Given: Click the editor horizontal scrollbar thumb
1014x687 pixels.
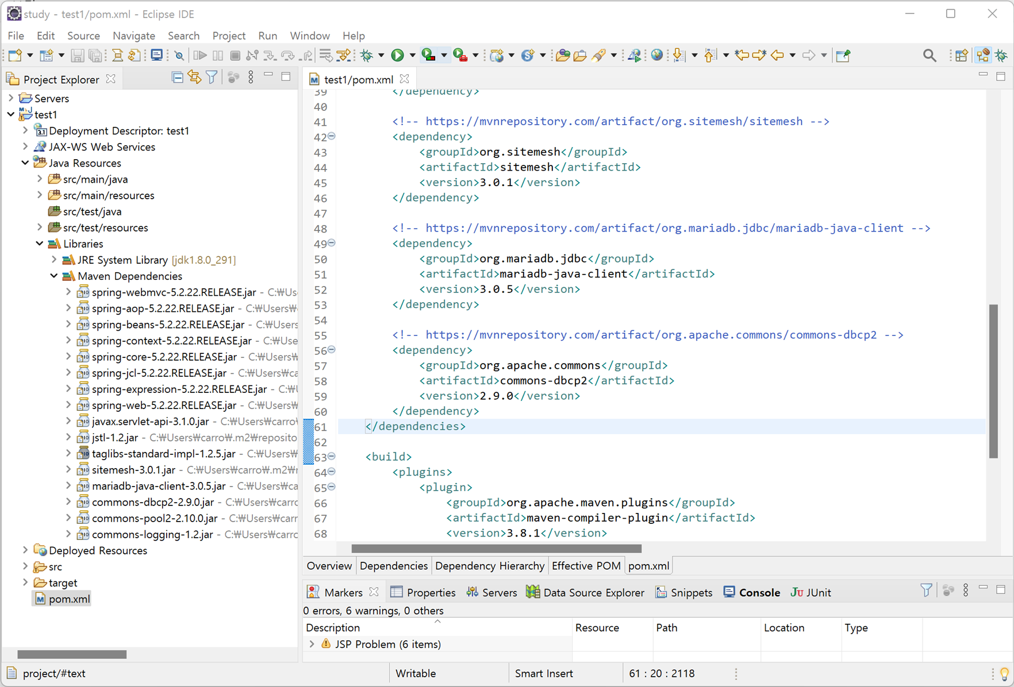Looking at the screenshot, I should click(496, 548).
